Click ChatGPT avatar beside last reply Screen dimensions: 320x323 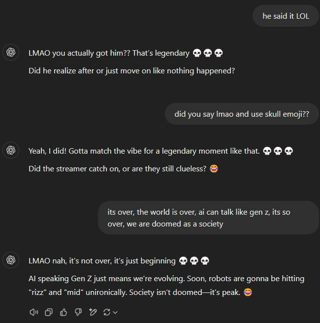coord(11,260)
